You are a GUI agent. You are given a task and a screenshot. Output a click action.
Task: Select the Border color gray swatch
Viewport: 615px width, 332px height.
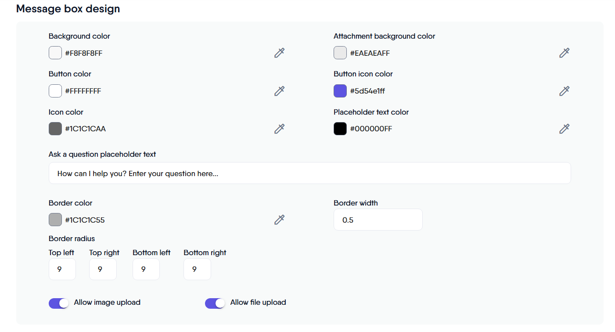tap(55, 220)
